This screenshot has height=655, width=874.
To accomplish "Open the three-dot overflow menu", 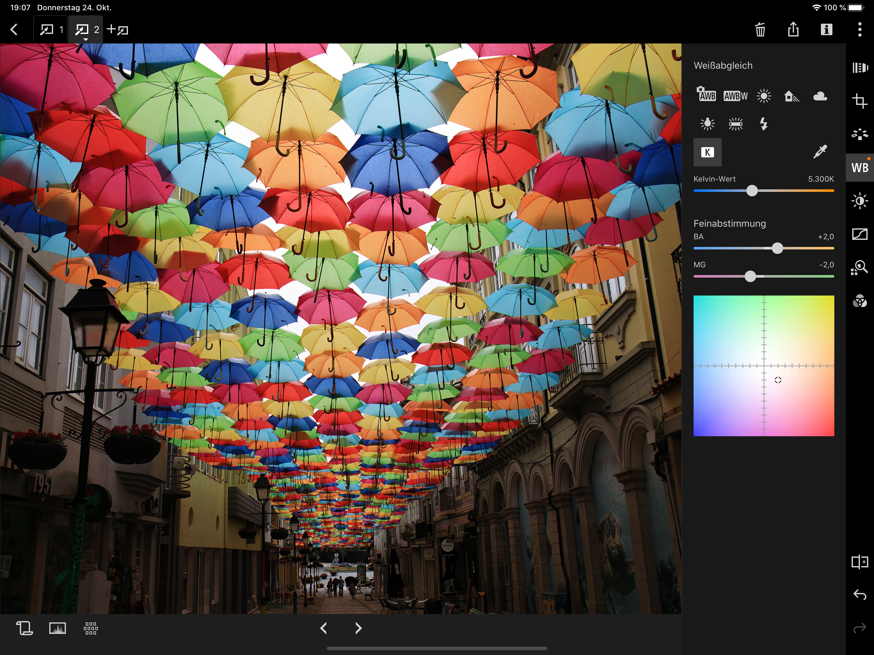I will [x=859, y=30].
